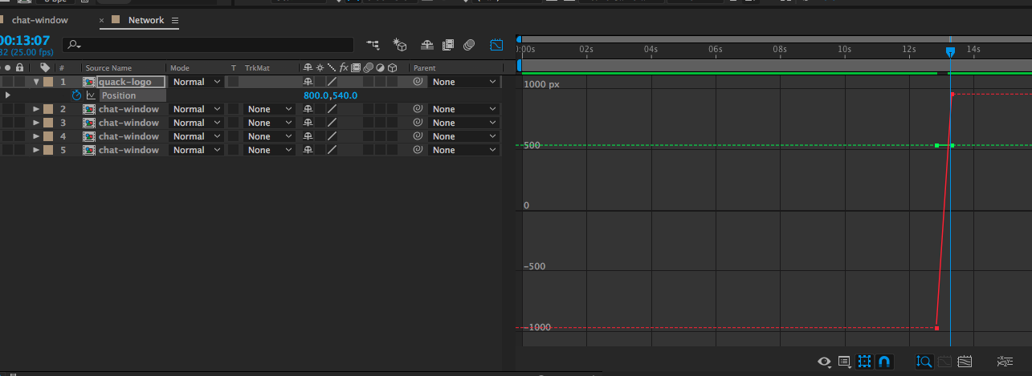The width and height of the screenshot is (1032, 376).
Task: Switch to the chat-window tab
Action: point(40,20)
